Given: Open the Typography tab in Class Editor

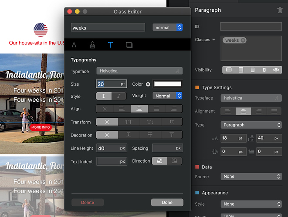Looking at the screenshot, I should pos(111,45).
